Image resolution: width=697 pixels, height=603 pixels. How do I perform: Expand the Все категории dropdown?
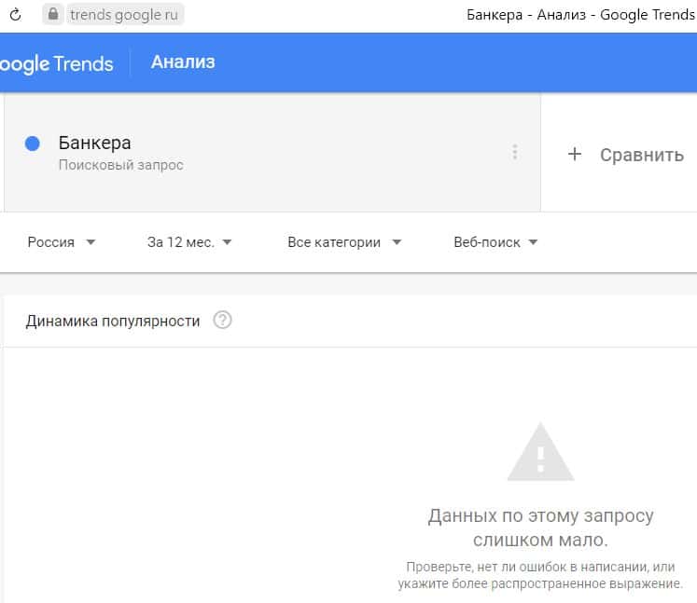click(344, 242)
